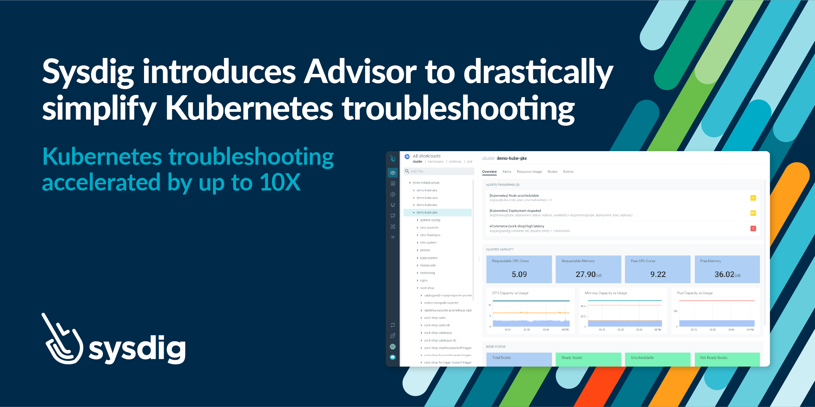Collapse the sock-shop namespace

[x=417, y=288]
